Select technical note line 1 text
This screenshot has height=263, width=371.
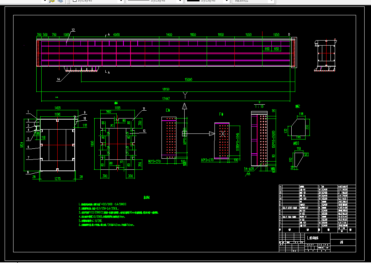(x=102, y=204)
